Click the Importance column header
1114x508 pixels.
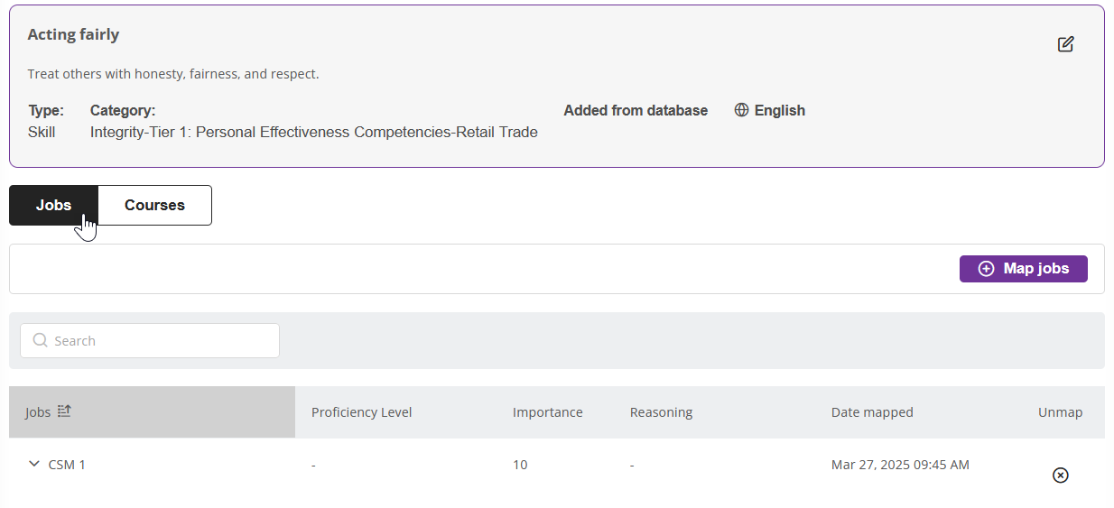click(547, 412)
